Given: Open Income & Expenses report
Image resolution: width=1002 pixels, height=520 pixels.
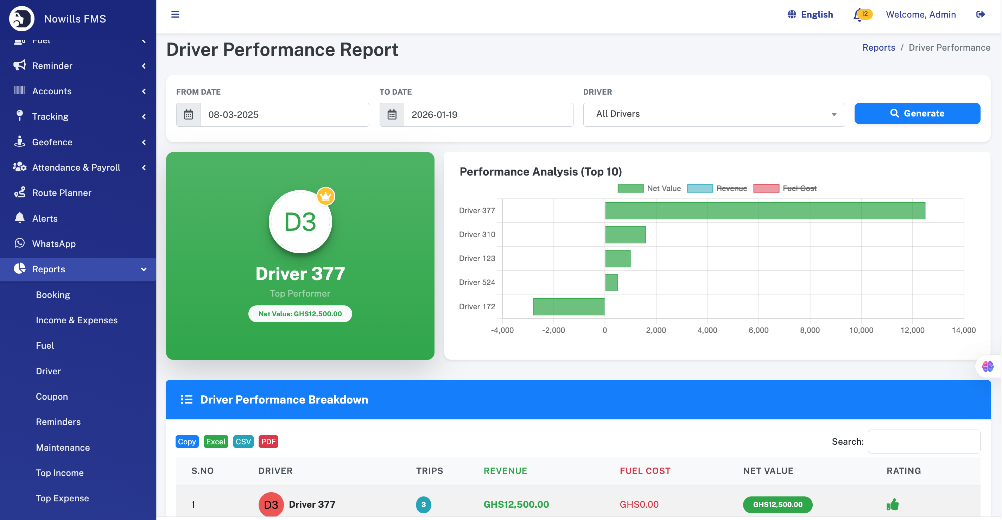Looking at the screenshot, I should pos(77,320).
